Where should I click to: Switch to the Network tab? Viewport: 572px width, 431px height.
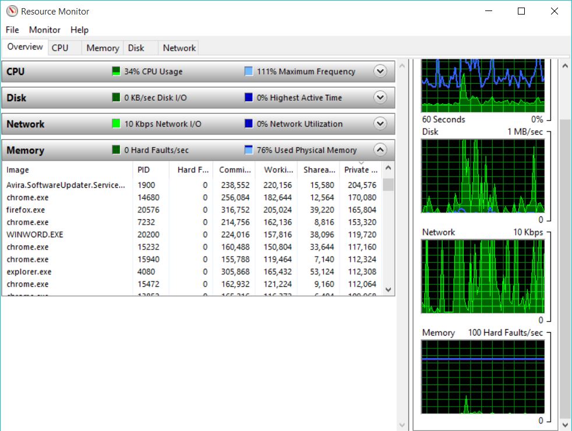[179, 48]
